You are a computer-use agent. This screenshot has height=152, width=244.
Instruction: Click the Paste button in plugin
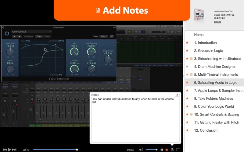[47, 36]
